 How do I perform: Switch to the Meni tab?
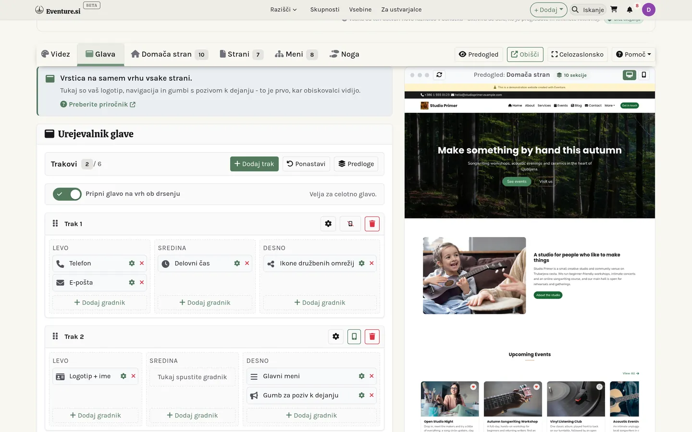(296, 54)
